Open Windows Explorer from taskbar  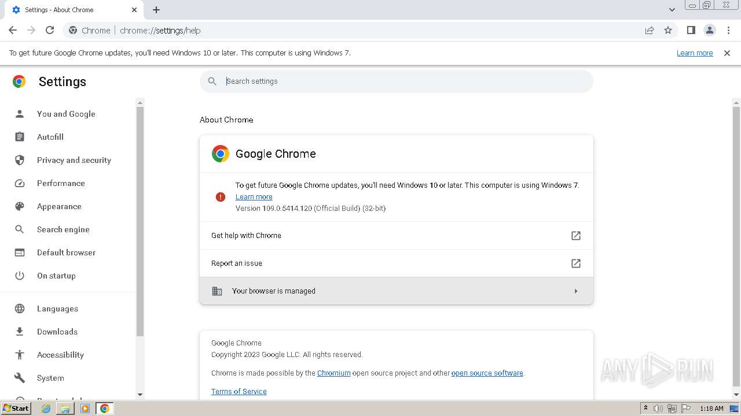coord(65,408)
